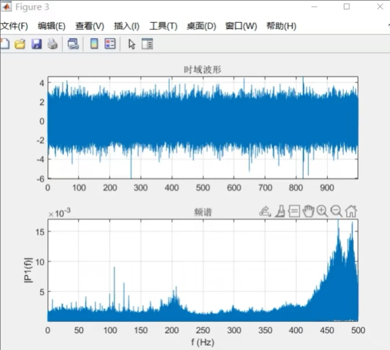Open a saved figure file

click(20, 44)
